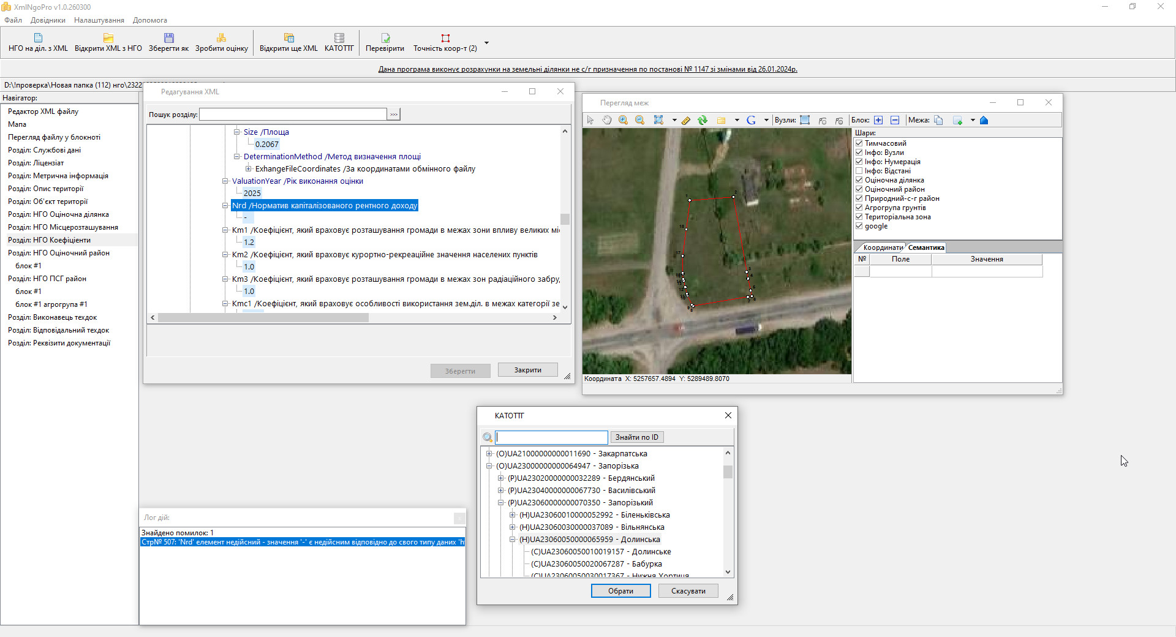This screenshot has width=1176, height=637.
Task: Open the КАТОТТГ toolbar button
Action: pos(339,42)
